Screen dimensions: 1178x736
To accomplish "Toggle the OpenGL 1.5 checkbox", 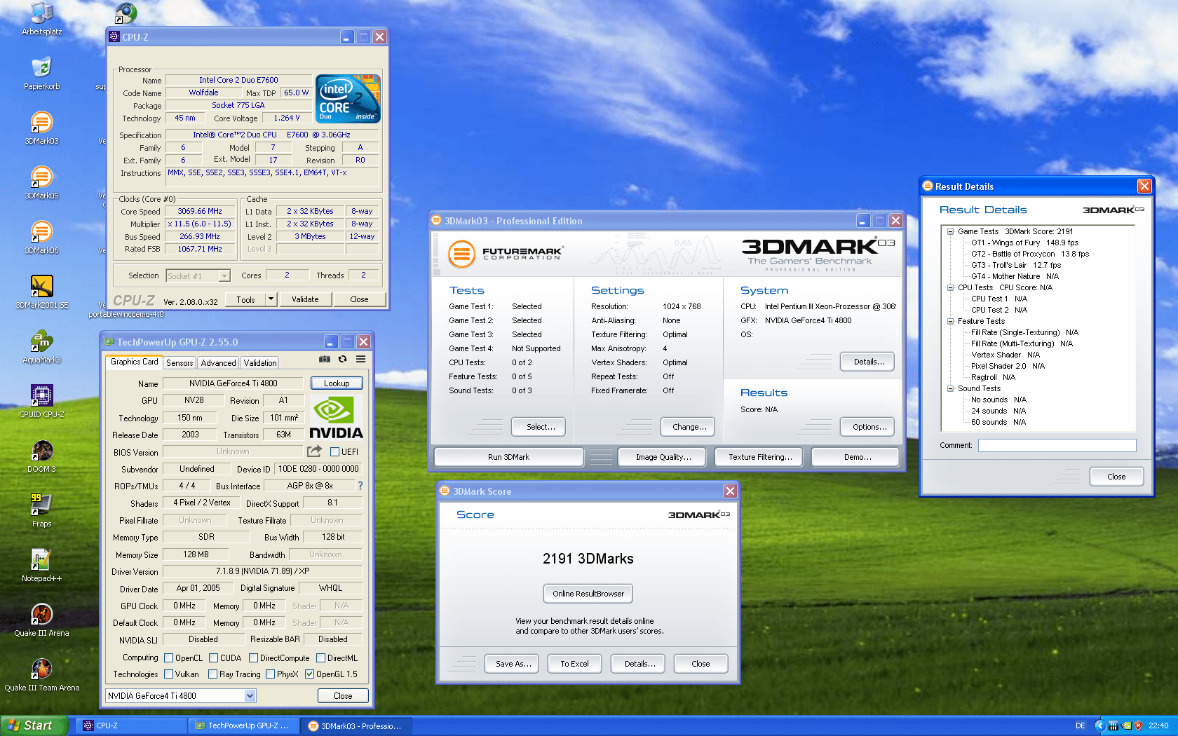I will point(310,674).
